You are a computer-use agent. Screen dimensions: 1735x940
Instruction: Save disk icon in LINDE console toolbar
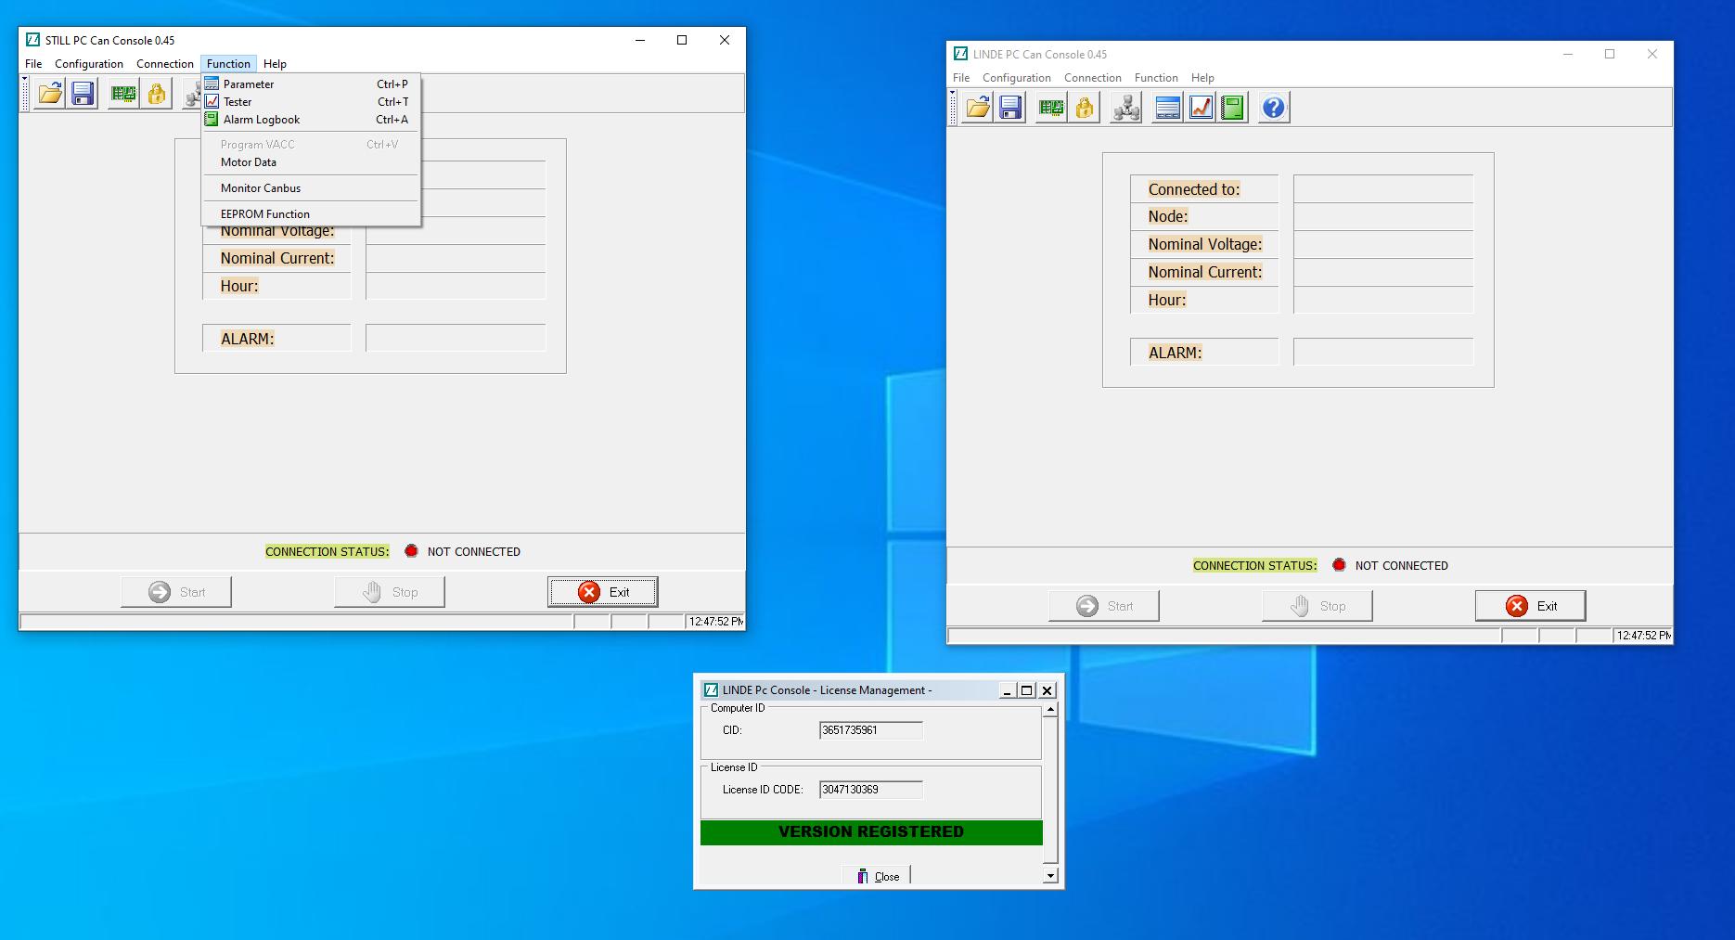1010,108
